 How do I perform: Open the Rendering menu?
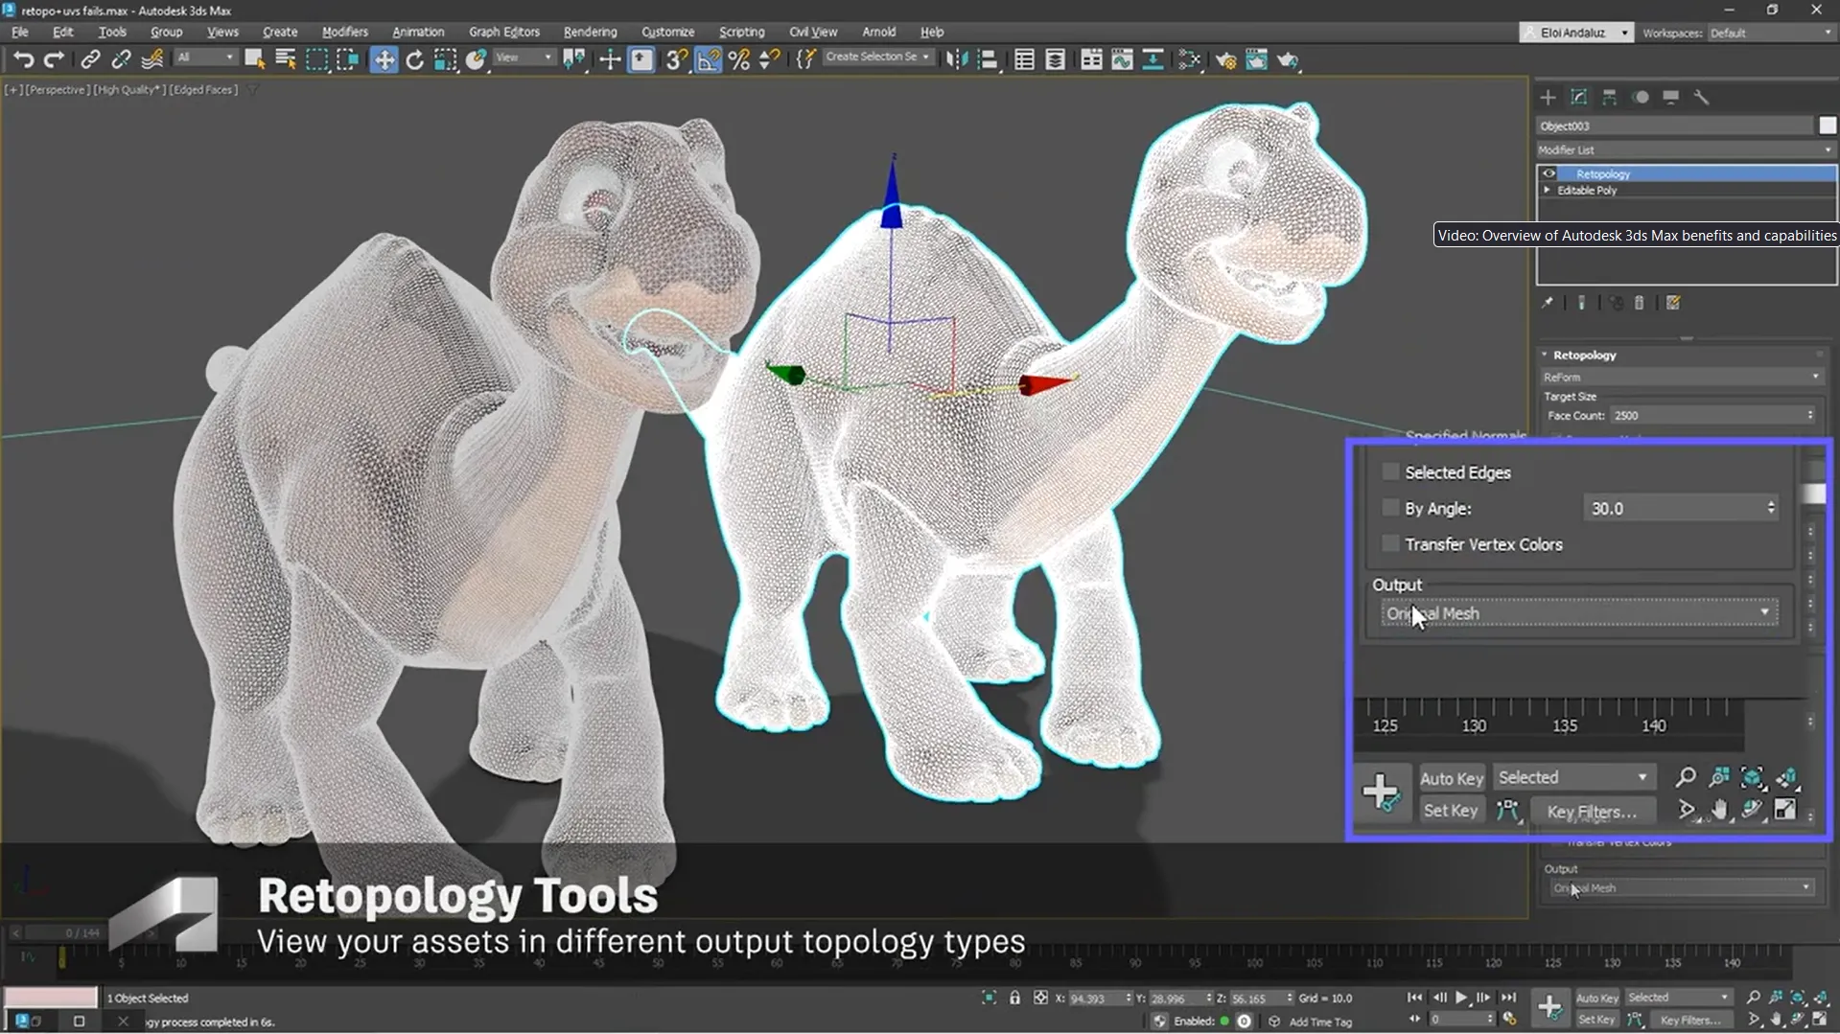coord(589,32)
